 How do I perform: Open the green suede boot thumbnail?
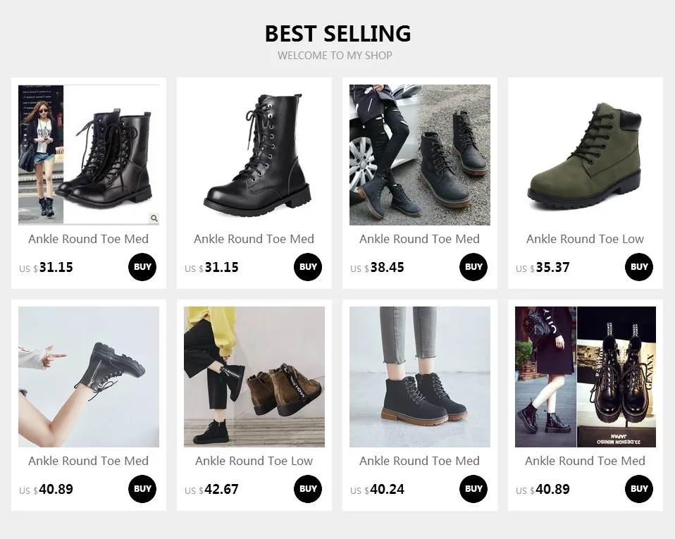[x=586, y=155]
